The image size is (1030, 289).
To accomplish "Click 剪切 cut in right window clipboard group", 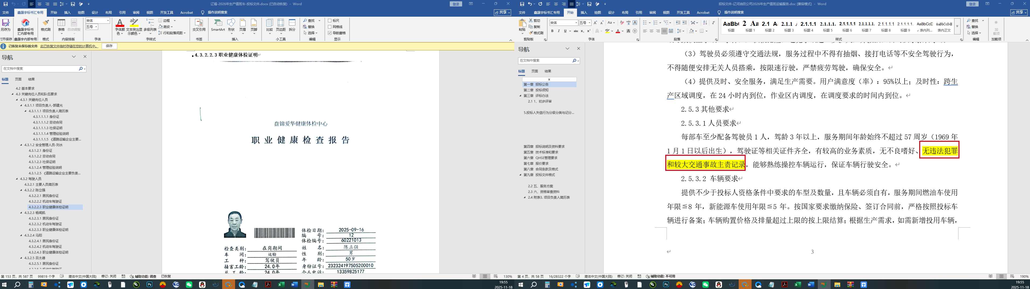I will coord(535,20).
